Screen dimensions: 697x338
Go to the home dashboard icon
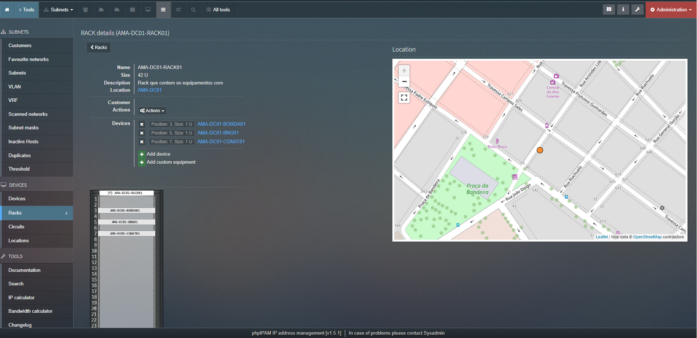click(7, 9)
